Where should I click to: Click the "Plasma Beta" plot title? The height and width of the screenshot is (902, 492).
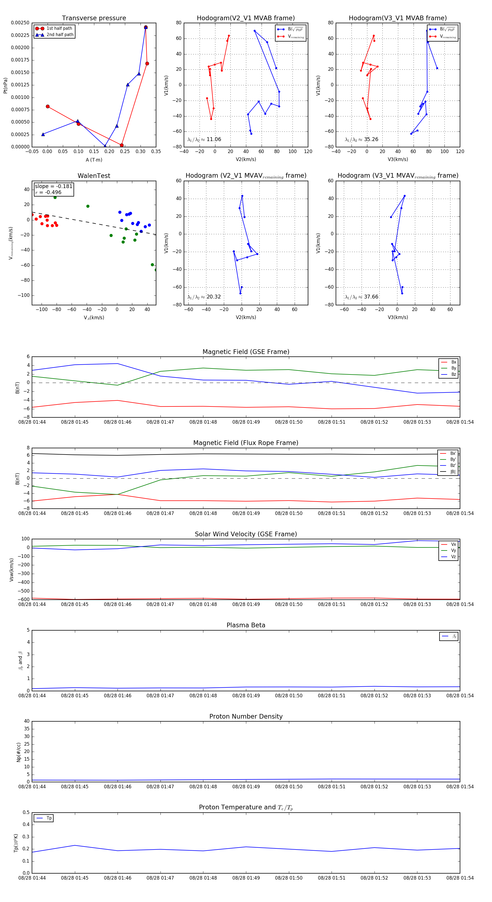click(246, 625)
